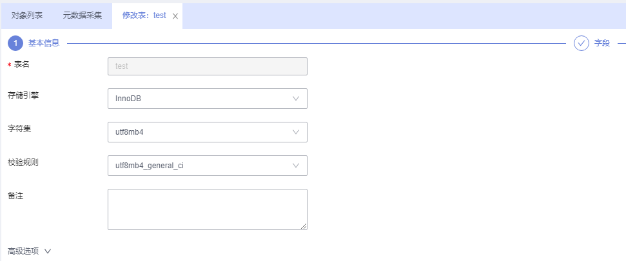Click the arrow next to 高级选项

(x=48, y=251)
